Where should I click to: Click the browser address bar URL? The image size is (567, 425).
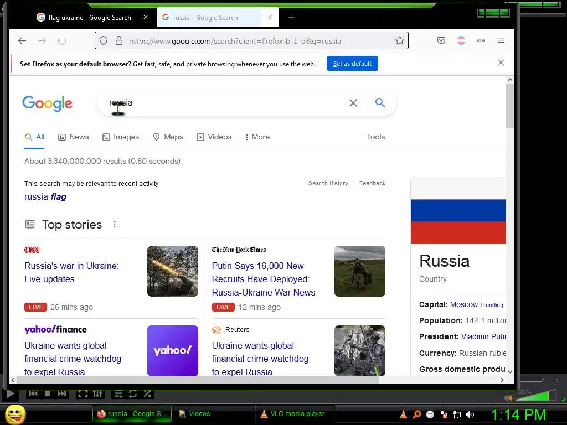pyautogui.click(x=235, y=41)
